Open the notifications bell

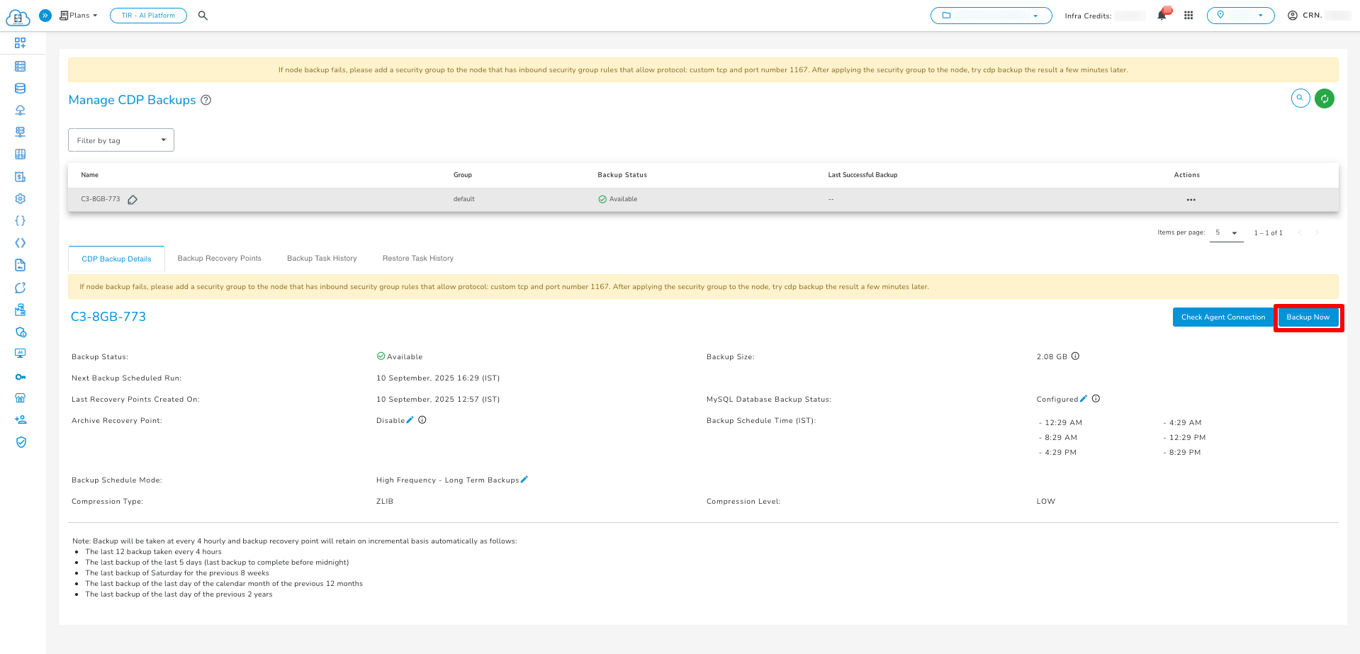(1162, 14)
